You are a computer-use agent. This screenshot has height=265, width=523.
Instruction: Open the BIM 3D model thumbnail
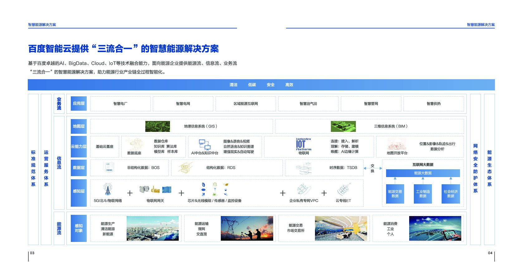(x=343, y=126)
